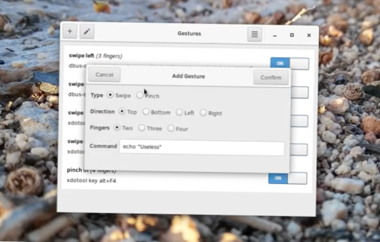Viewport: 380px width, 242px height.
Task: Choose Bottom direction
Action: (x=146, y=111)
